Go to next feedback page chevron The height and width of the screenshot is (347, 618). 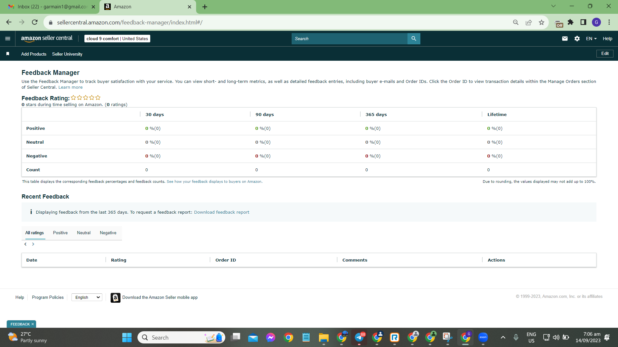33,244
